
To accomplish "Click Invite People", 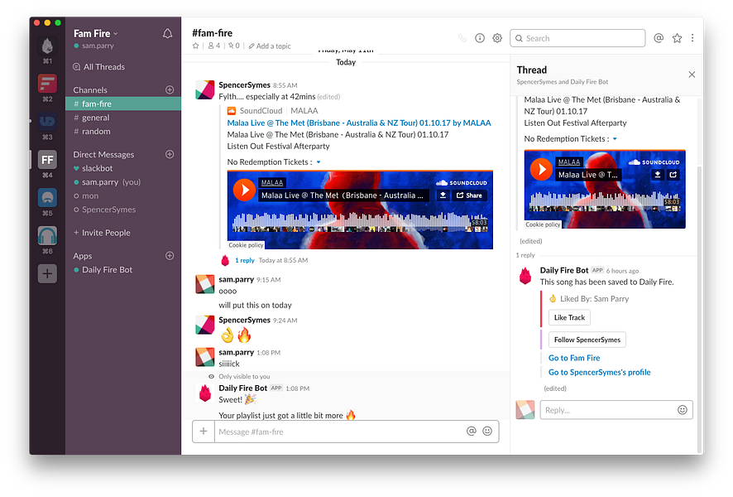I will pos(102,233).
